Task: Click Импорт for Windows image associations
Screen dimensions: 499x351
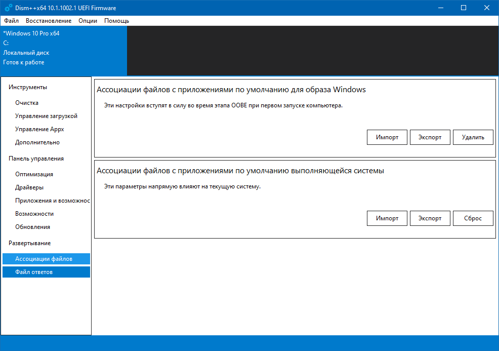Action: [387, 137]
